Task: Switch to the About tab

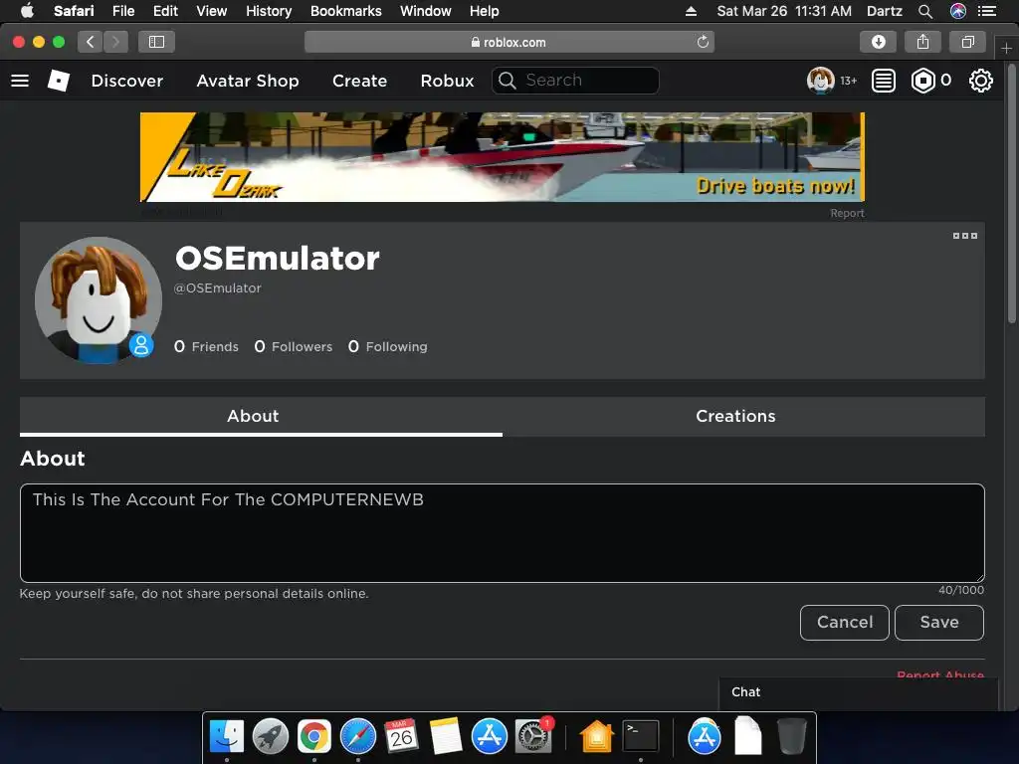Action: click(261, 417)
